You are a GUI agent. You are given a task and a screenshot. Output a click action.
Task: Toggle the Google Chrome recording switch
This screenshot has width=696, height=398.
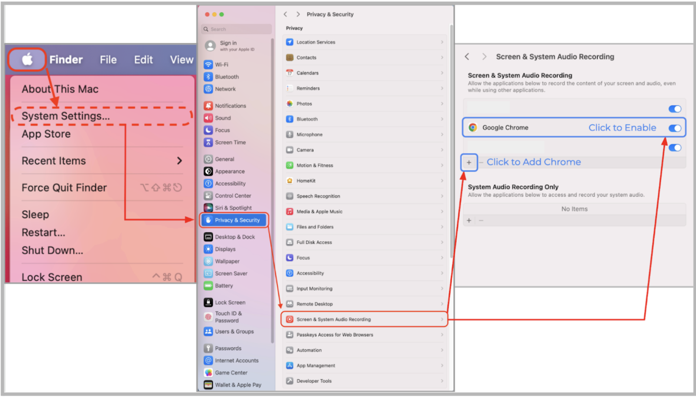click(675, 128)
